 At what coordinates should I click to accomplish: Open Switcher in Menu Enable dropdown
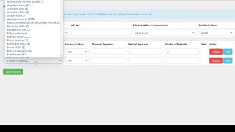[x=216, y=33]
